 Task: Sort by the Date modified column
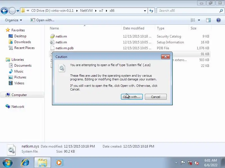click(138, 28)
